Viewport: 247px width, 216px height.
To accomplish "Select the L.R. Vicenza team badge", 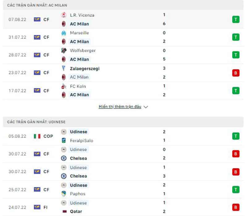I will coord(64,15).
